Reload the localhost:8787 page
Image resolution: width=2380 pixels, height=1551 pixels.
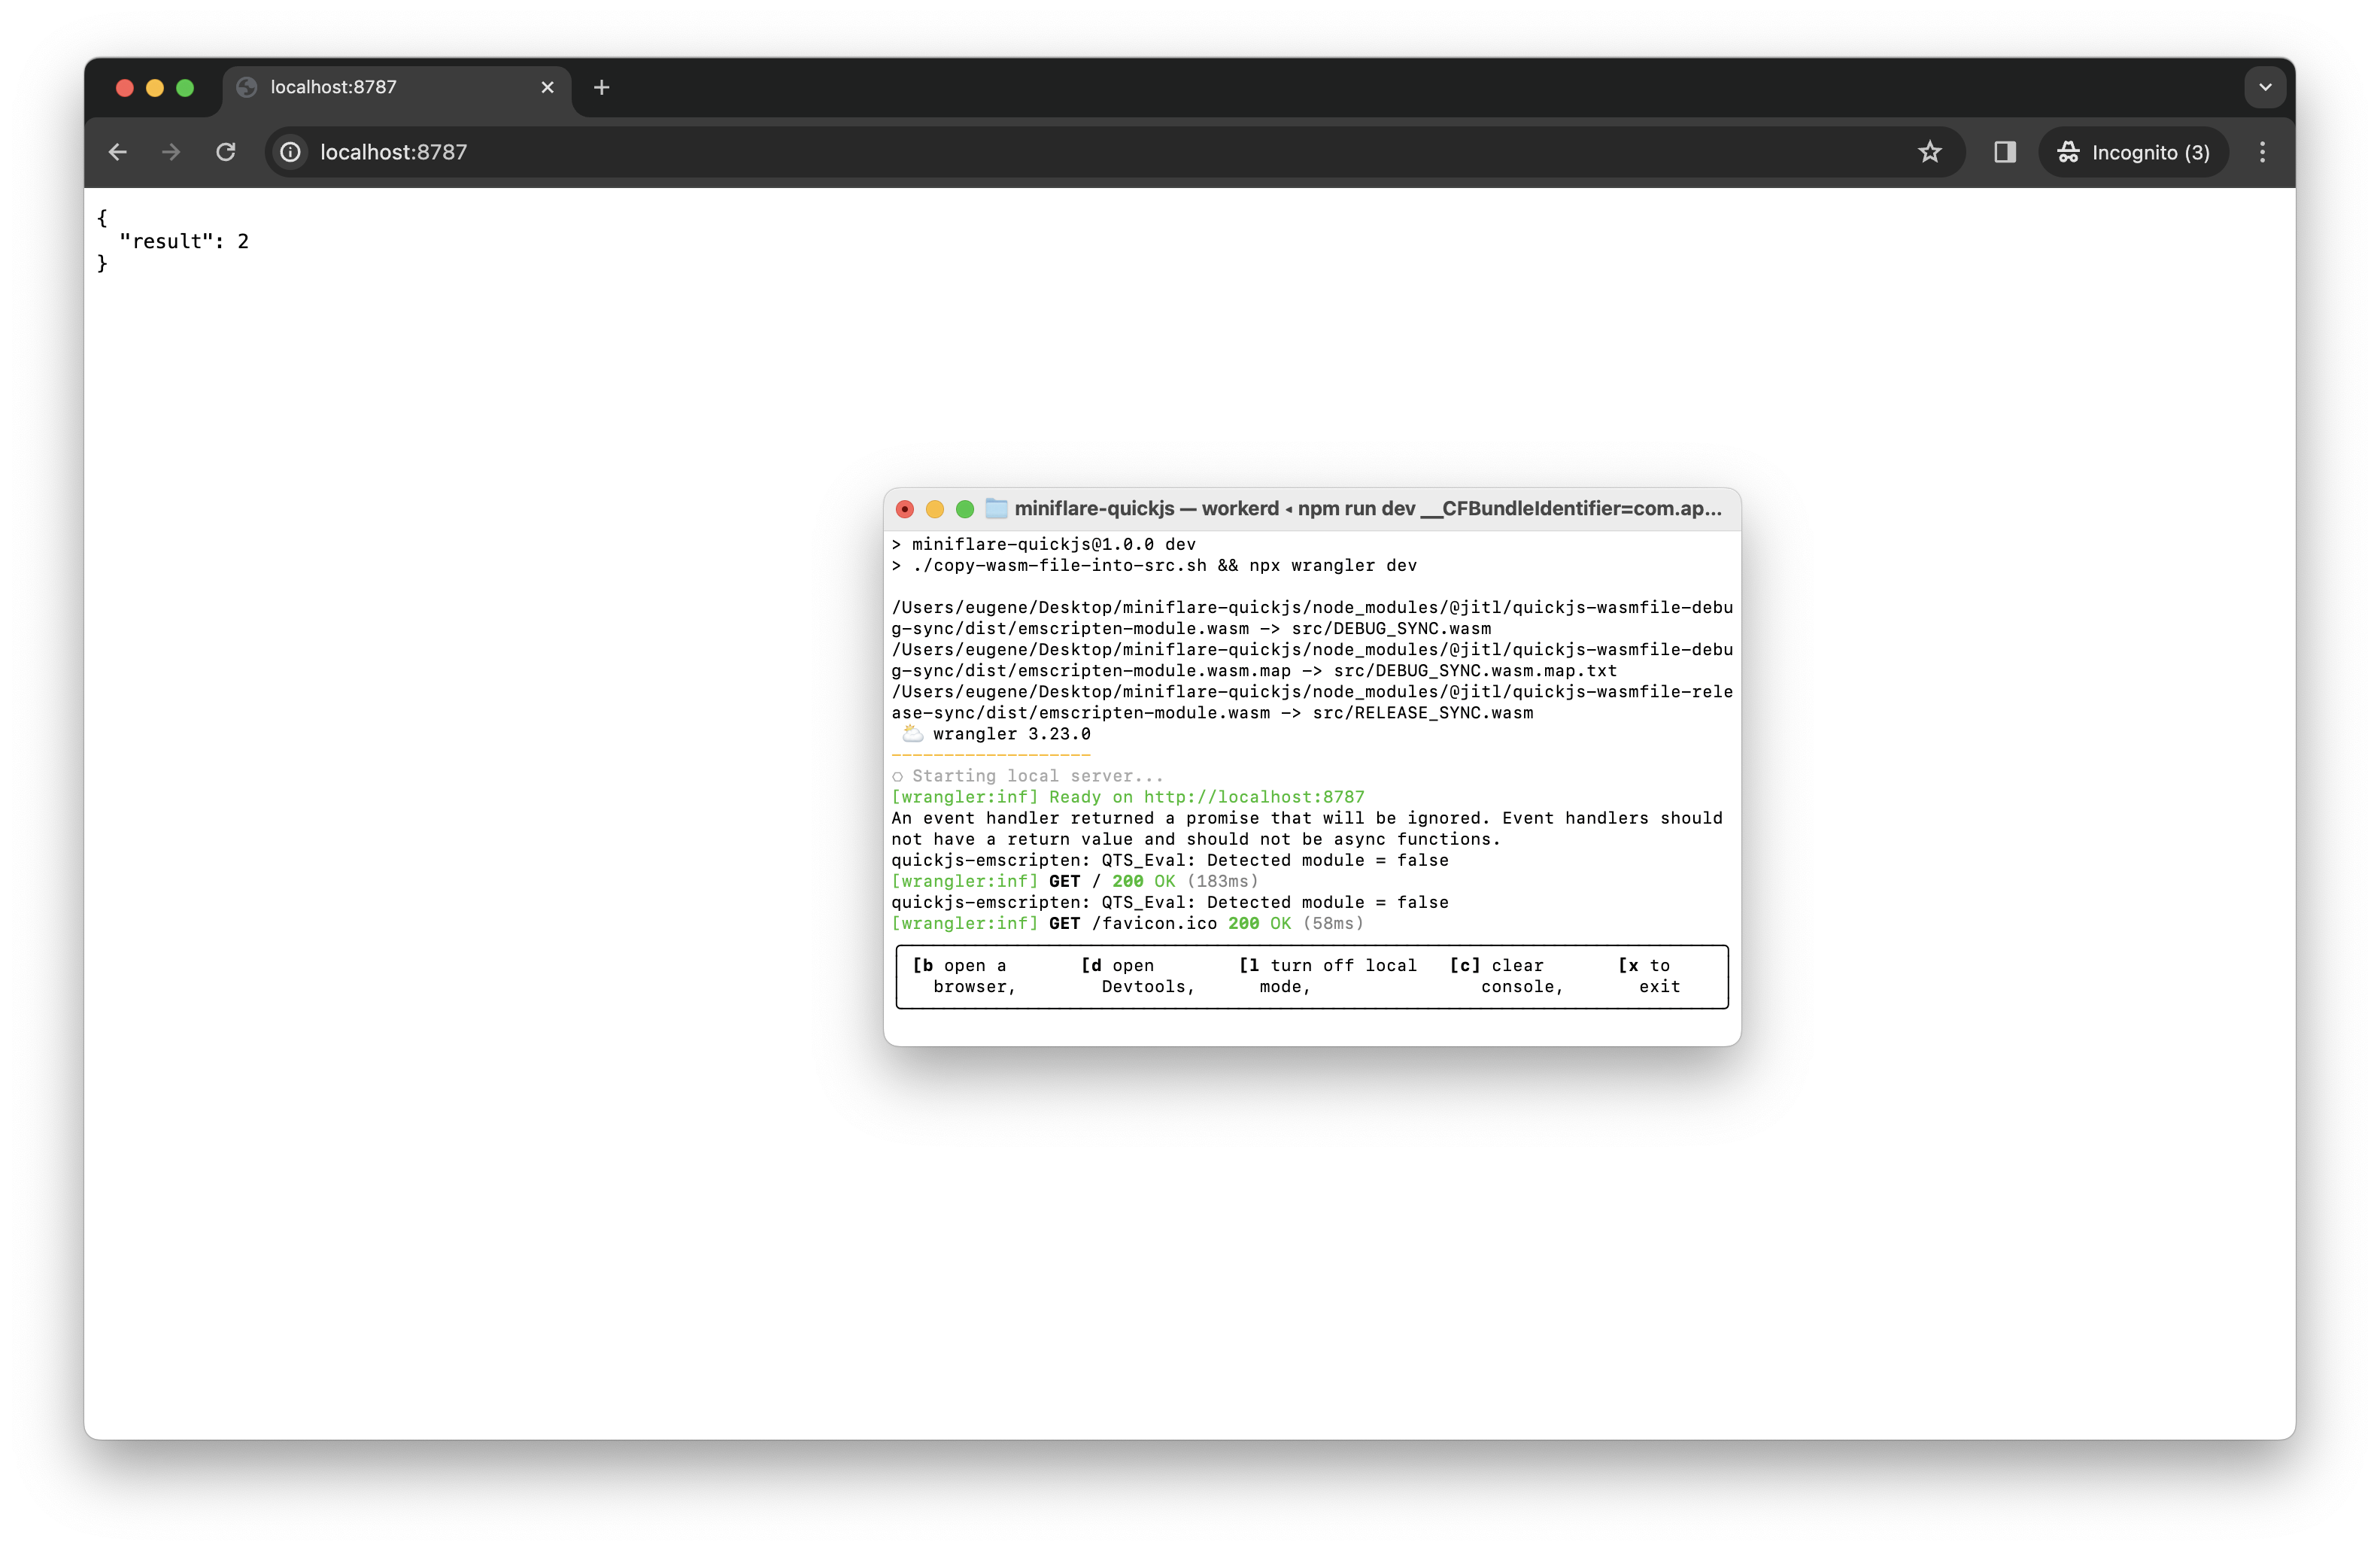(x=226, y=152)
